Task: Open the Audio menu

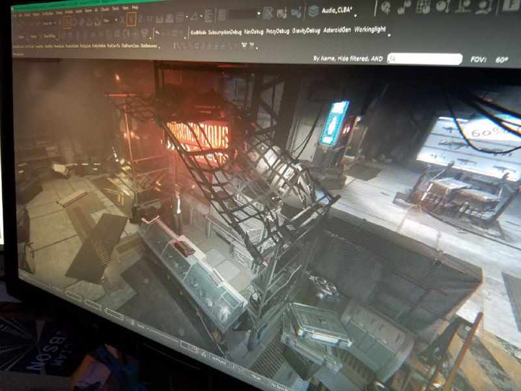Action: pos(79,11)
